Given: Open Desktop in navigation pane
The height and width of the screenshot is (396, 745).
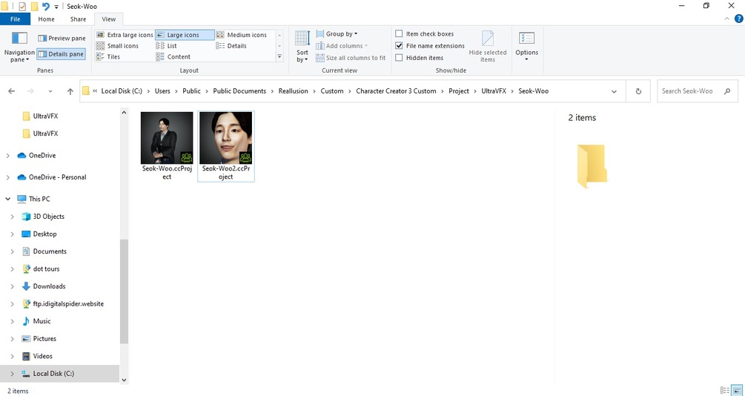Looking at the screenshot, I should pos(44,234).
